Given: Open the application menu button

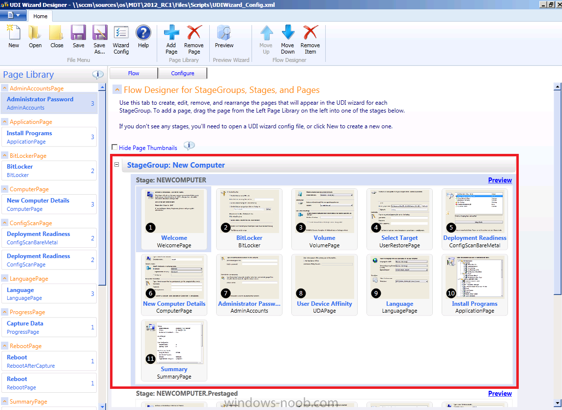Looking at the screenshot, I should (x=13, y=15).
